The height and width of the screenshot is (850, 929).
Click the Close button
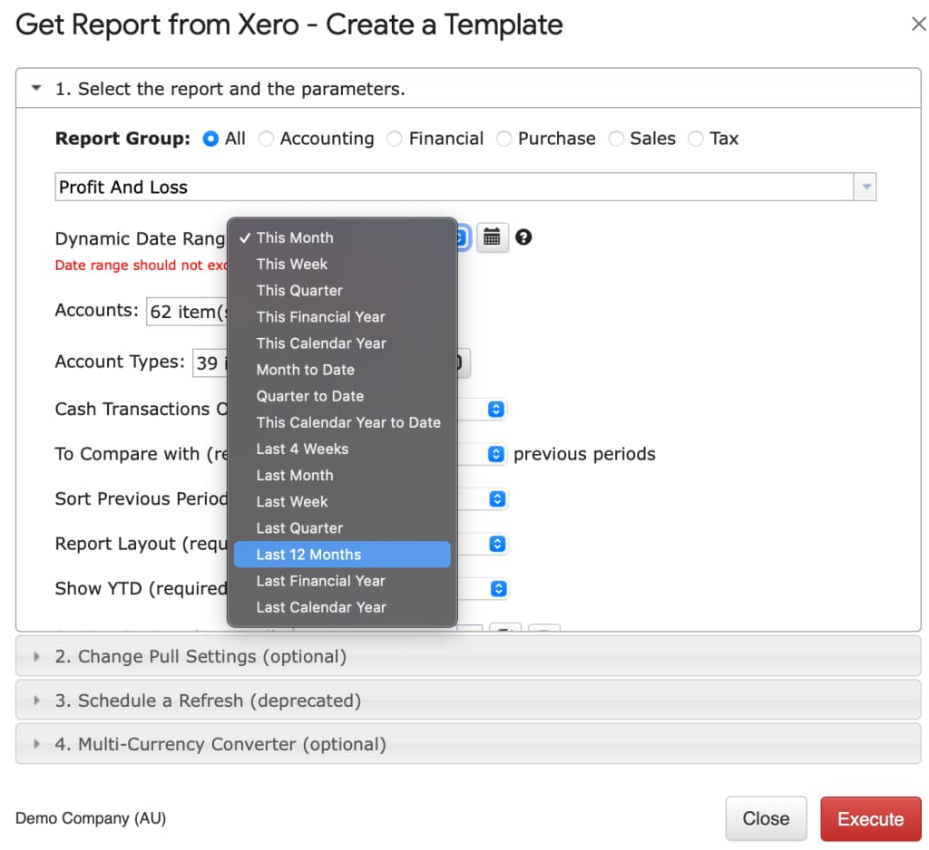coord(766,818)
